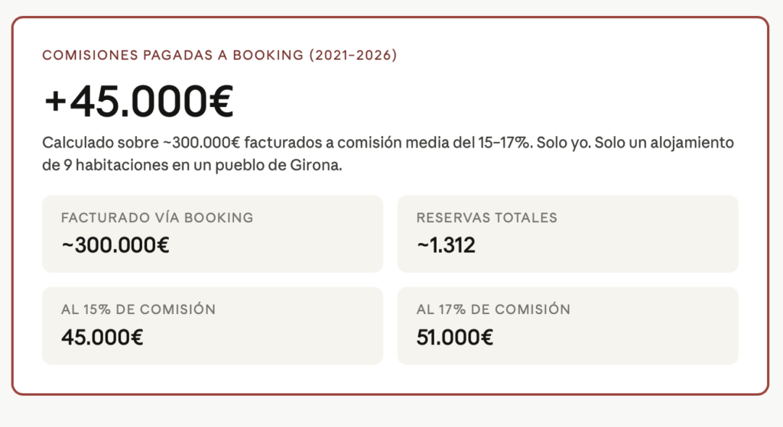783x427 pixels.
Task: Click the 'Facturado vía Booking' card label
Action: [x=157, y=218]
